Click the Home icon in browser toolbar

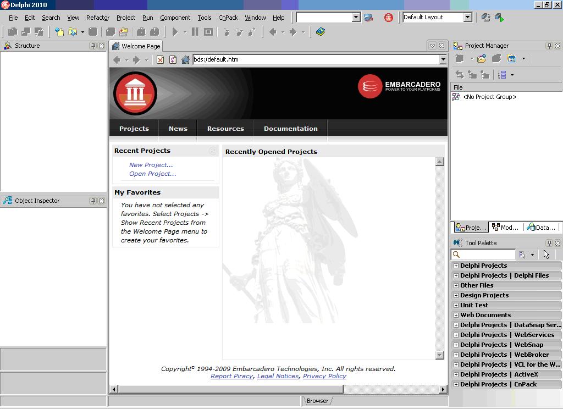tap(185, 59)
